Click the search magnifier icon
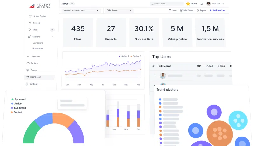254x146 pixels. tap(152, 4)
